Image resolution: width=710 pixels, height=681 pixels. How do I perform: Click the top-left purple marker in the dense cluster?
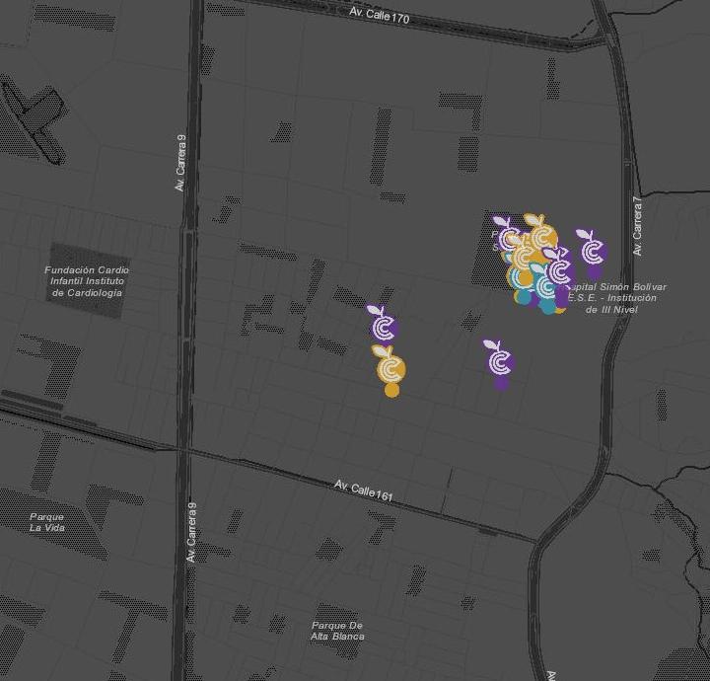[x=508, y=237]
